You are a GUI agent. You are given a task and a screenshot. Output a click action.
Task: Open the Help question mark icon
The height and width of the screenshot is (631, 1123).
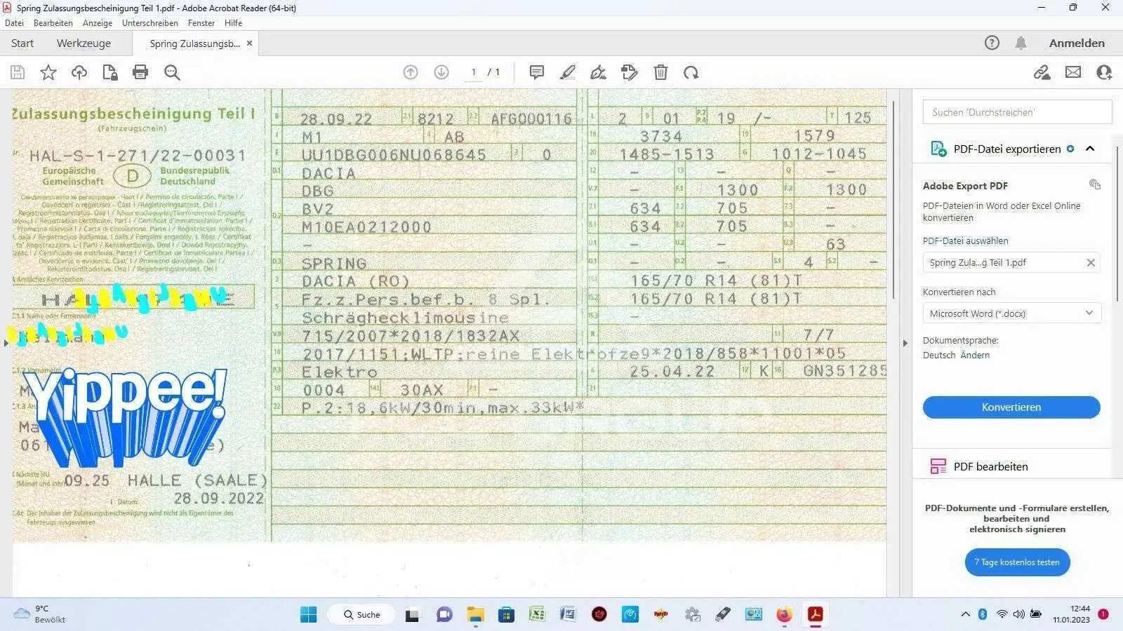tap(992, 43)
